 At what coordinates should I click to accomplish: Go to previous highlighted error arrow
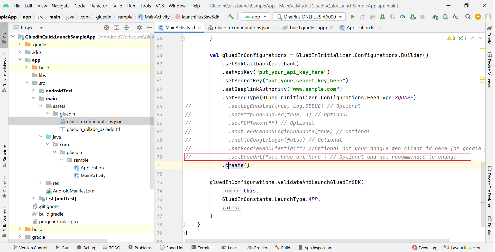(x=473, y=38)
